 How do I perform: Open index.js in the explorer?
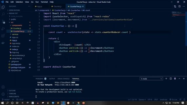tap(15, 49)
